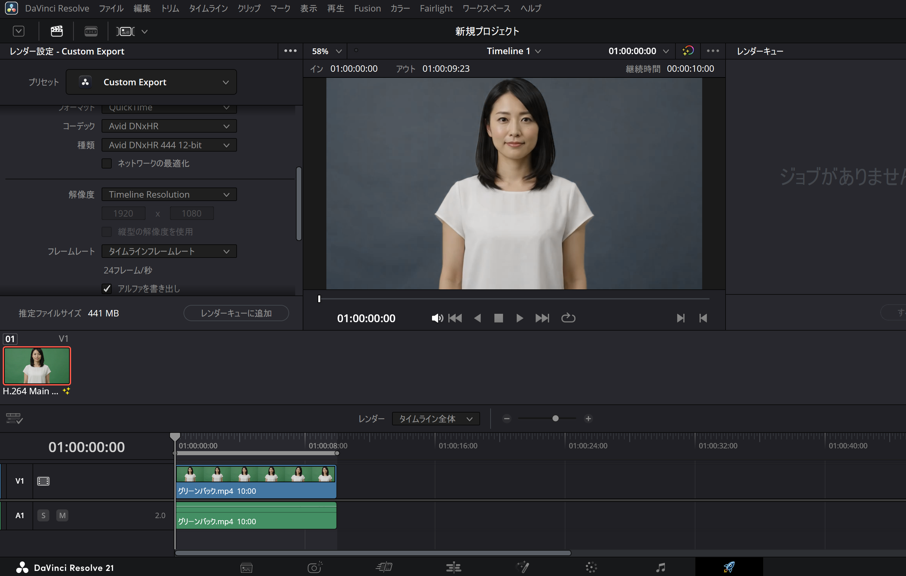The height and width of the screenshot is (576, 906).
Task: Play the timeline forward
Action: (x=519, y=318)
